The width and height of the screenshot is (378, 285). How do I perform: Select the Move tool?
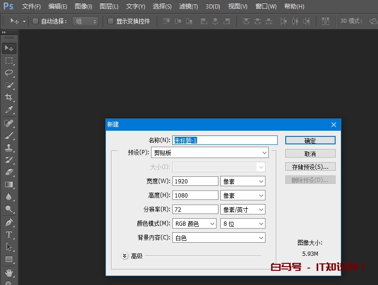point(9,47)
